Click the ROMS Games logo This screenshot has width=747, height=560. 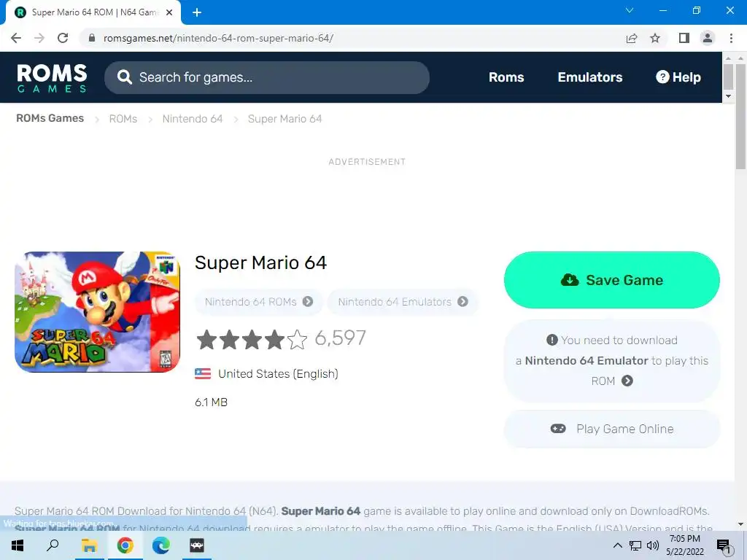[x=52, y=77]
